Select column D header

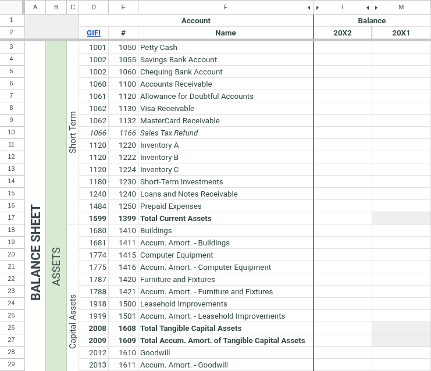click(x=93, y=7)
